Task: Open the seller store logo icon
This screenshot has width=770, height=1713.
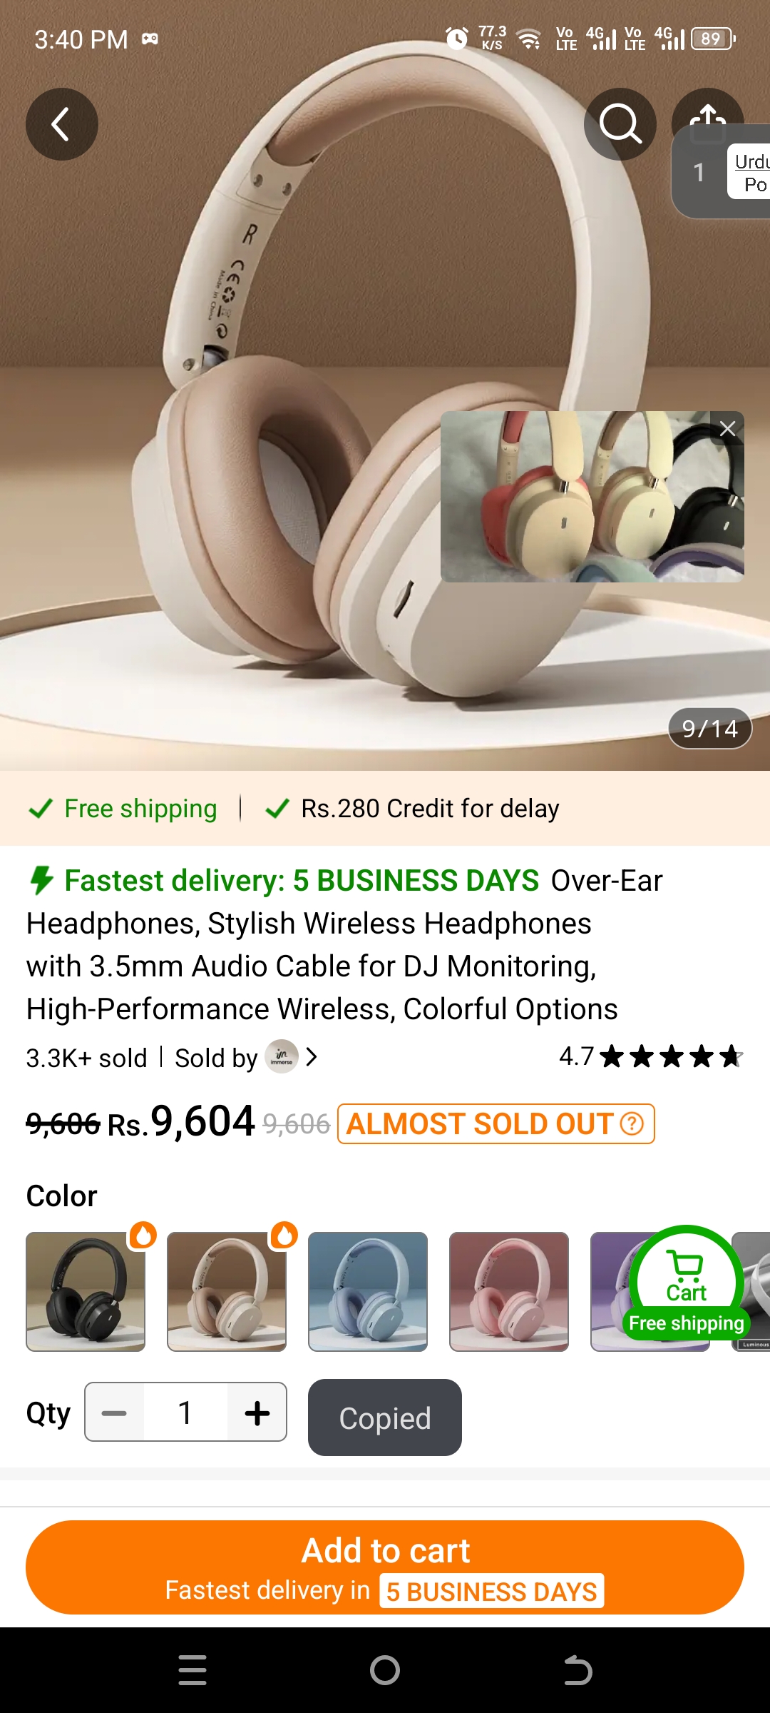Action: pyautogui.click(x=282, y=1056)
